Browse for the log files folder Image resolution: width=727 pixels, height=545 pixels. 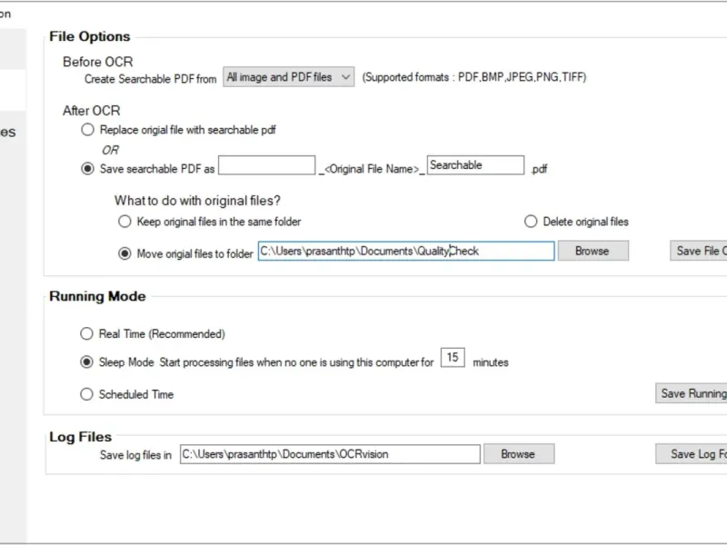click(519, 454)
